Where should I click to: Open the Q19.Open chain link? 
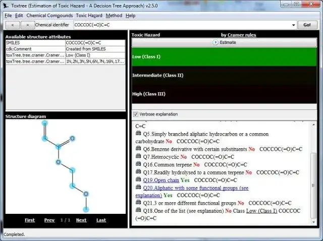pos(161,180)
